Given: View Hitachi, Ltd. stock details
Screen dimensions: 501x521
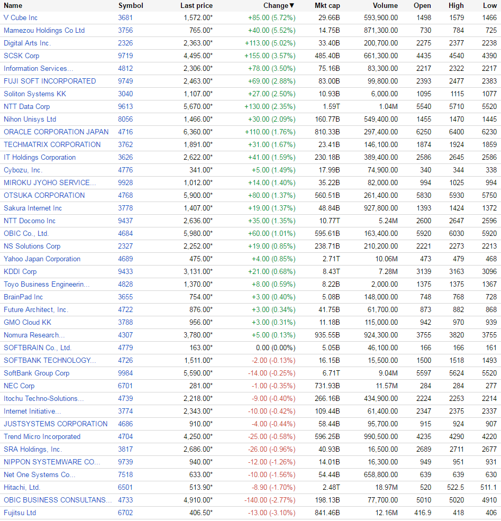Looking at the screenshot, I should (x=22, y=488).
